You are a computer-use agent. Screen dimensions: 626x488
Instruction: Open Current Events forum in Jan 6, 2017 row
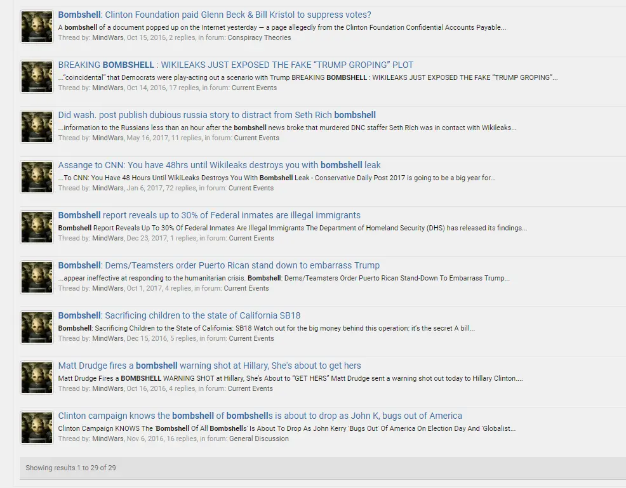pos(251,188)
